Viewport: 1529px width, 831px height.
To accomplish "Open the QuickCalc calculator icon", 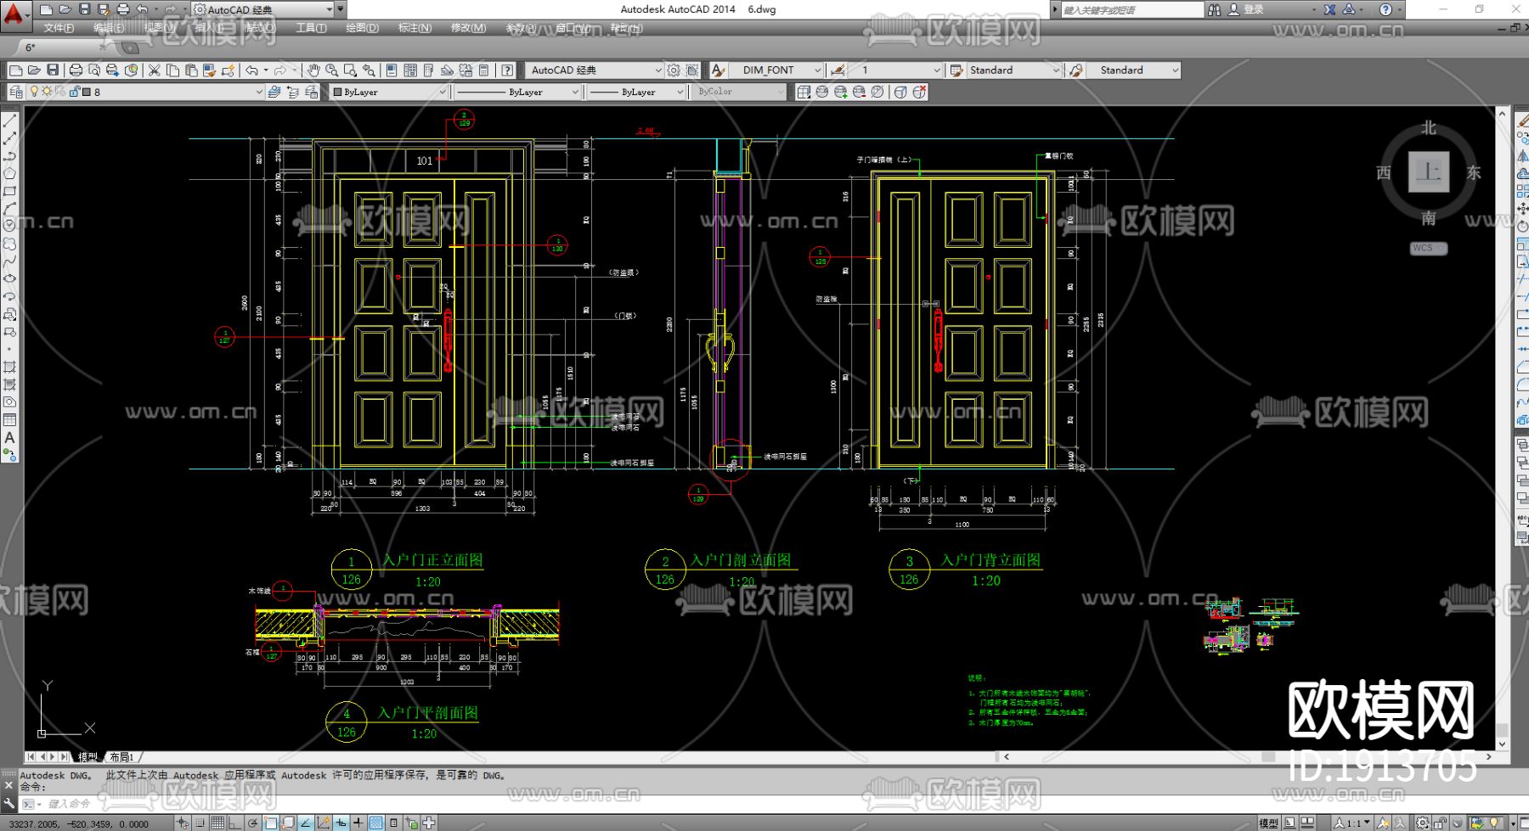I will 483,70.
